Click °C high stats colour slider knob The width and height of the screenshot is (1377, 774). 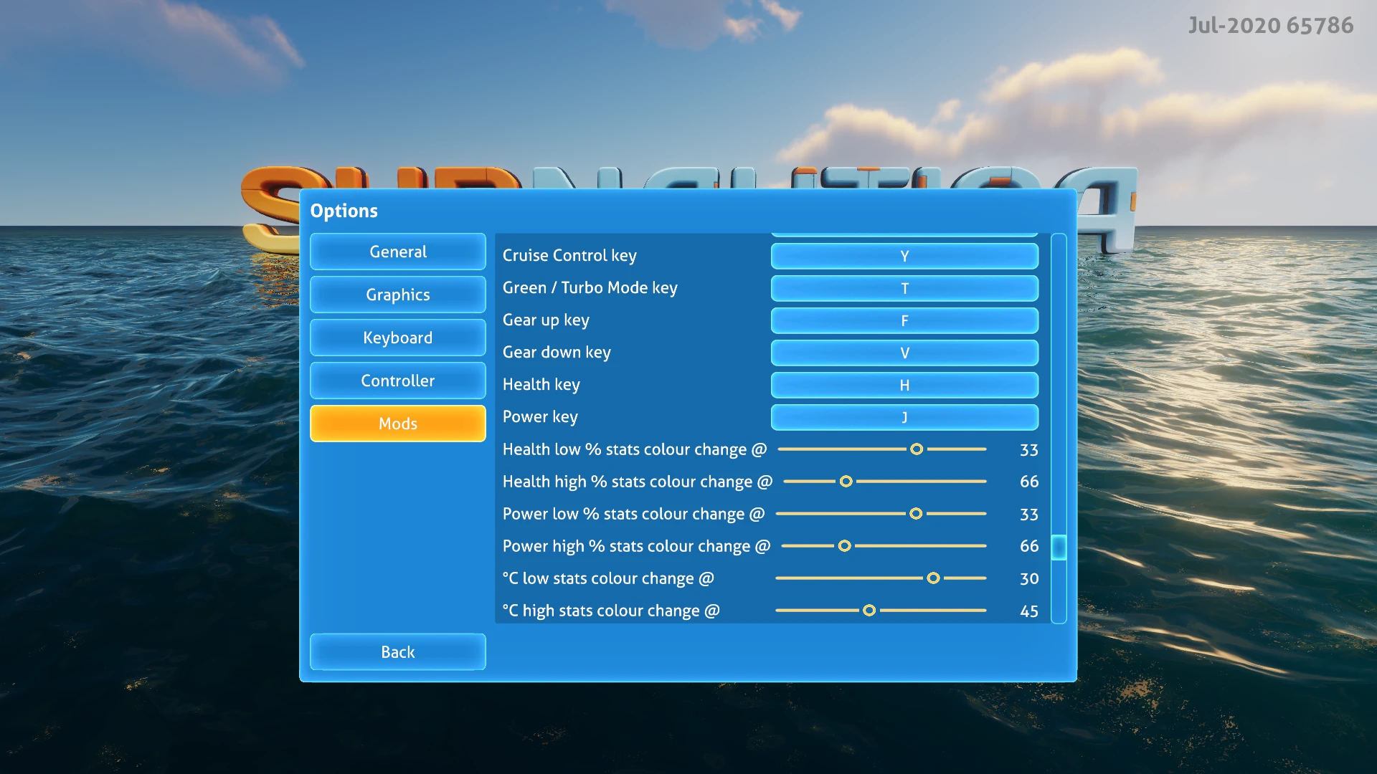click(869, 611)
